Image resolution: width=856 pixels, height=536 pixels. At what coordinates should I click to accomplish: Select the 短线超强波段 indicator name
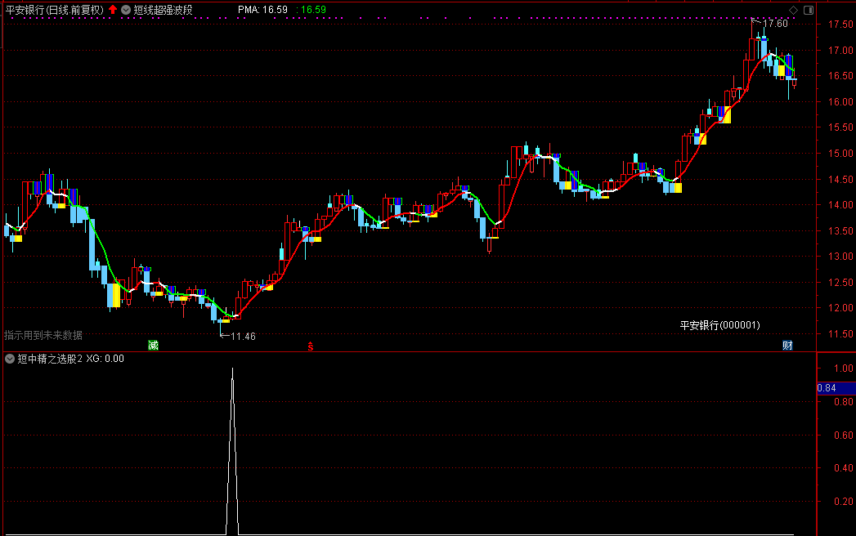[164, 10]
